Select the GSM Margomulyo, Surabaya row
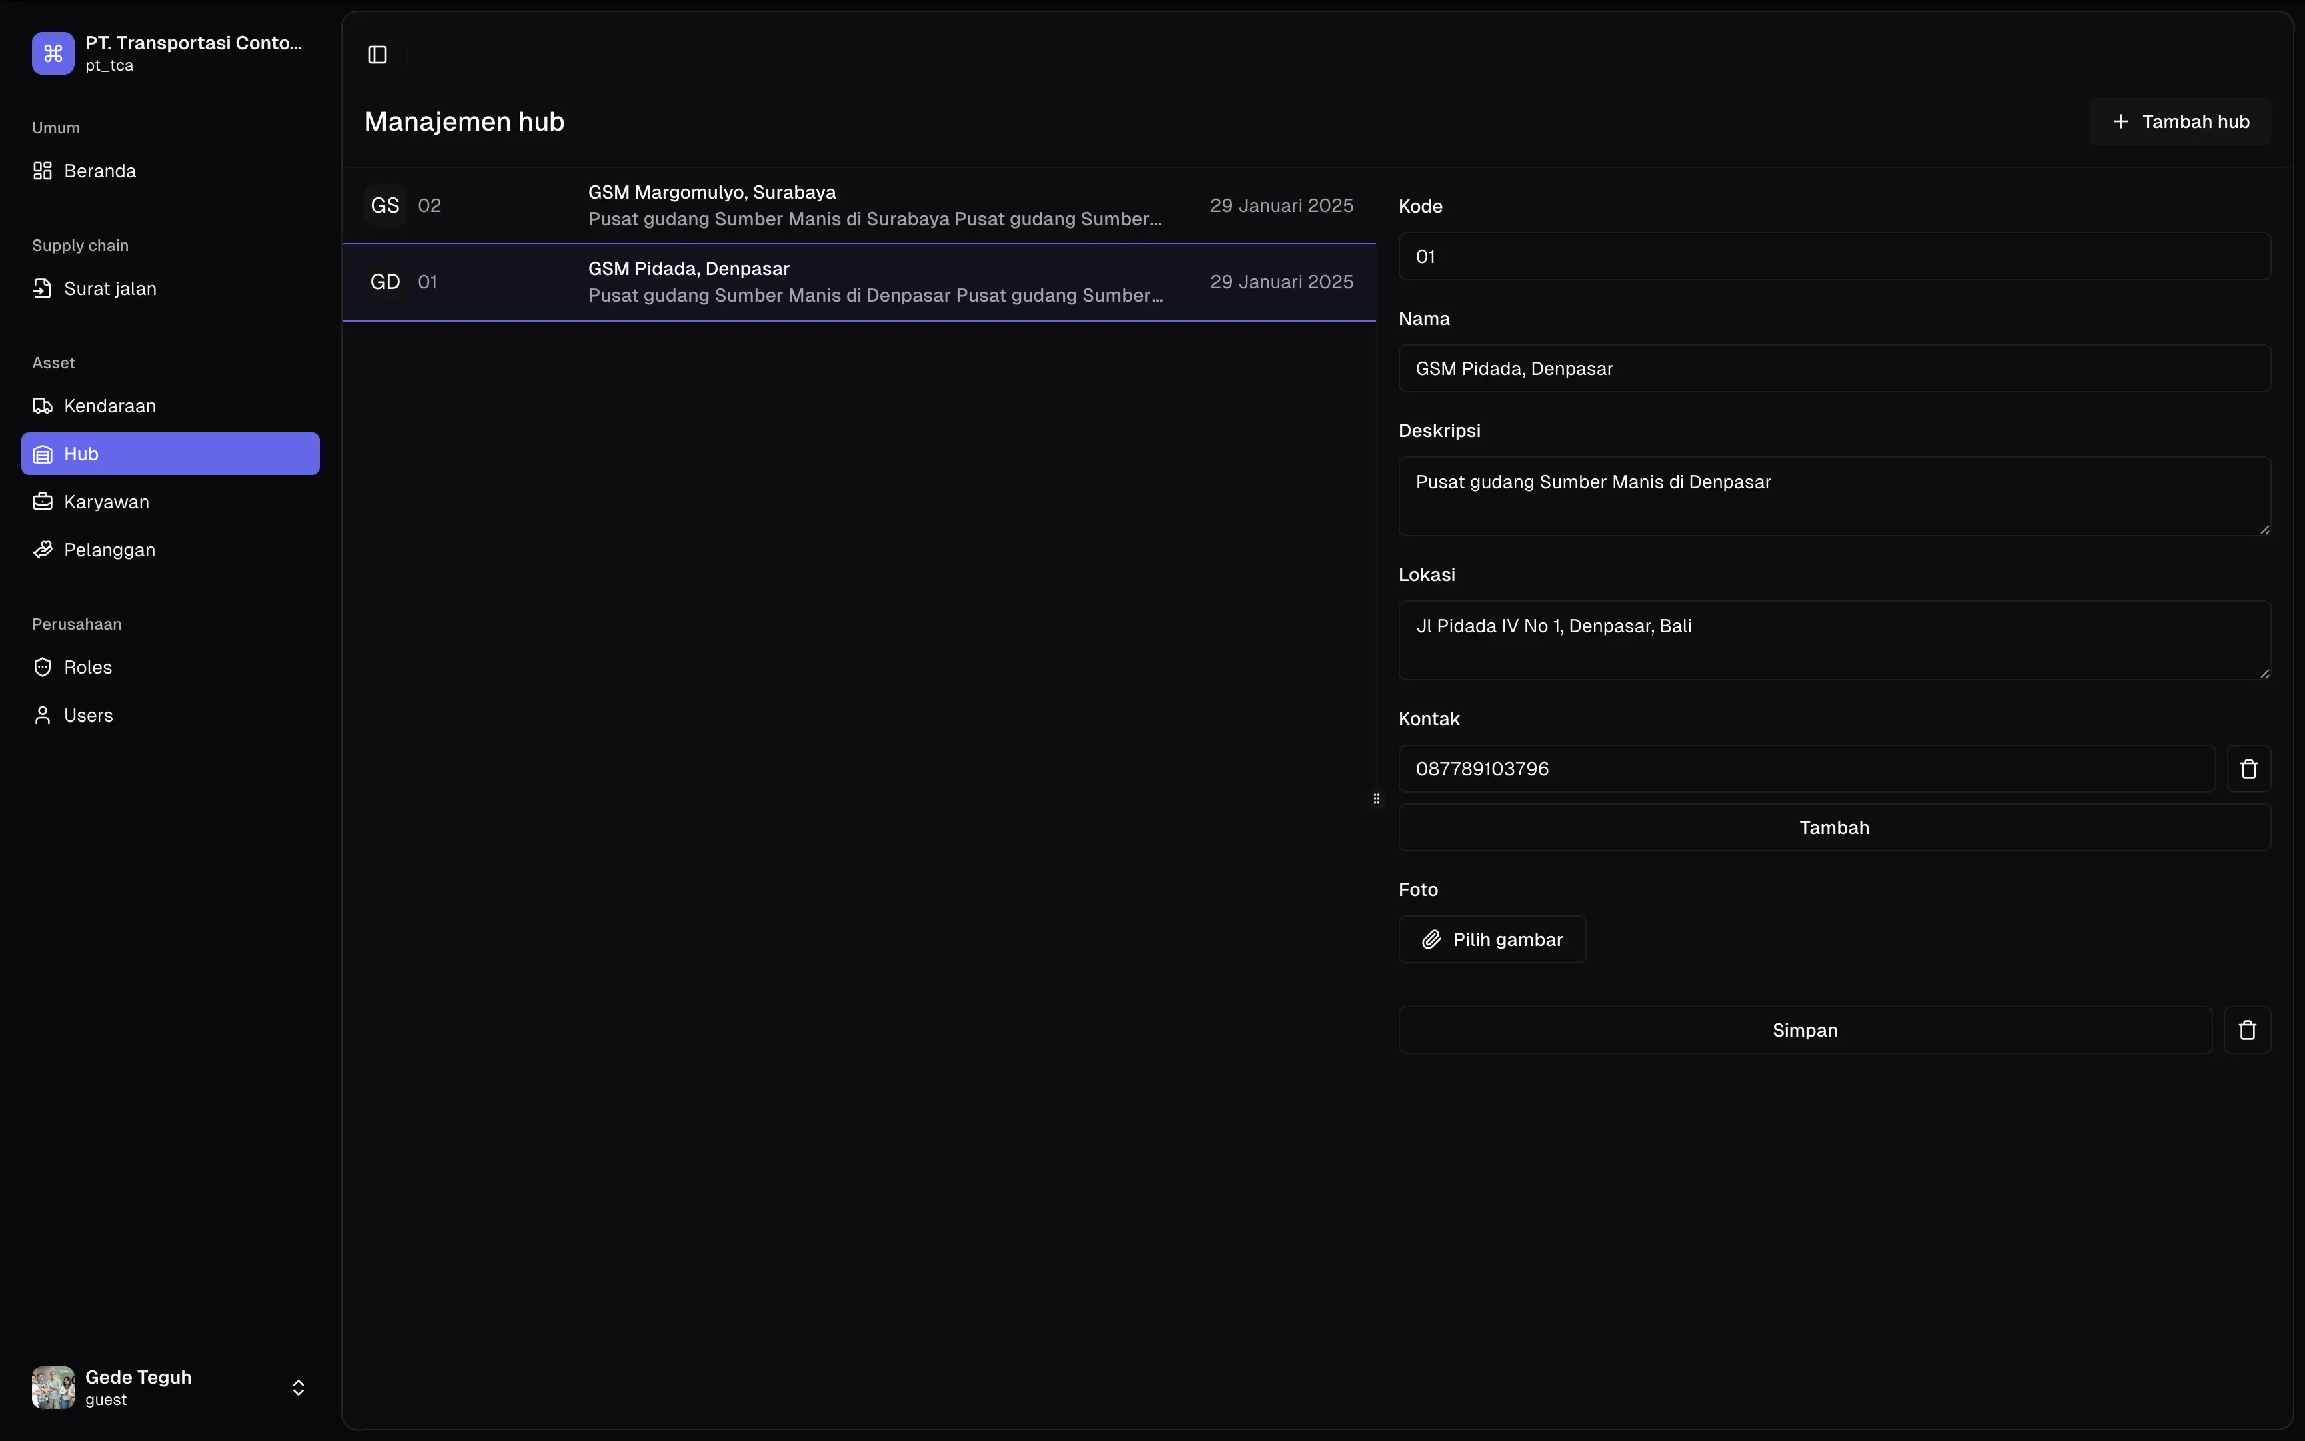This screenshot has width=2305, height=1441. 857,206
